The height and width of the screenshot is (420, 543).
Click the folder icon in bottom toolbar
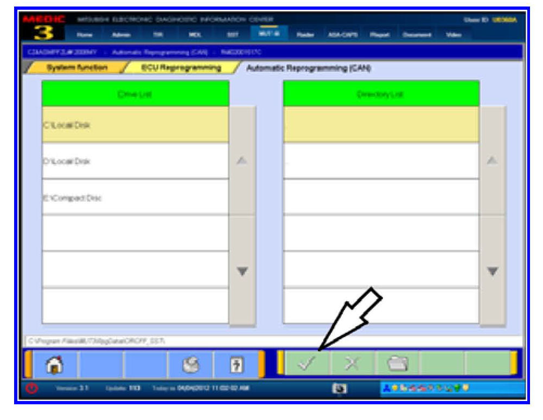tap(397, 363)
